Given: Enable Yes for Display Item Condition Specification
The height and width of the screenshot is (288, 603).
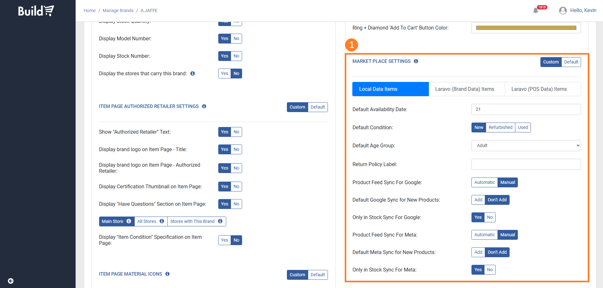Looking at the screenshot, I should 225,240.
